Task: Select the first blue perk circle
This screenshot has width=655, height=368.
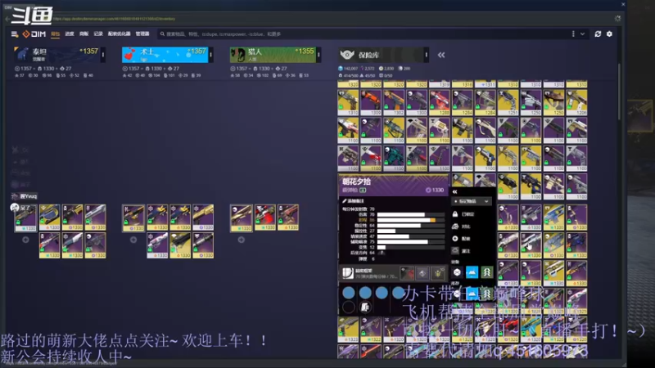Action: [x=349, y=293]
